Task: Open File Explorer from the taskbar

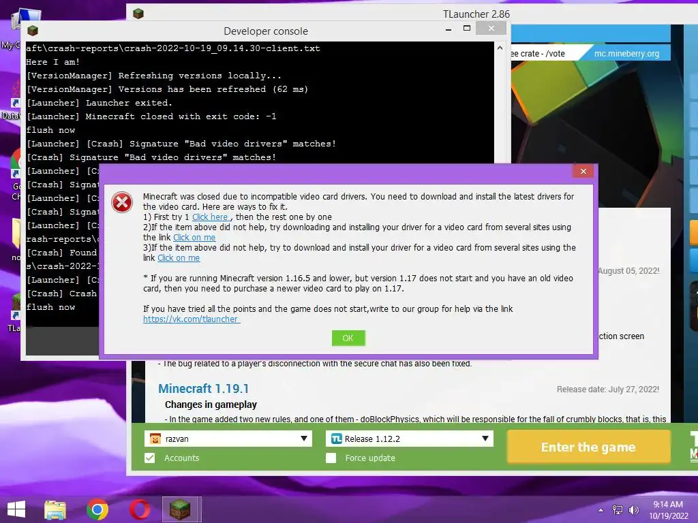Action: pos(55,509)
